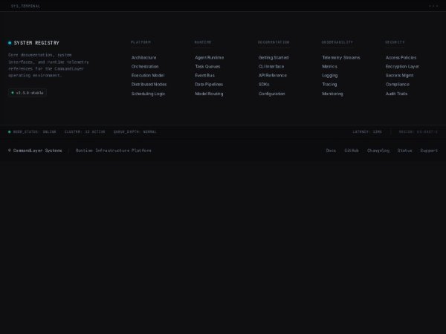The image size is (446, 334).
Task: Click Runtime Infrastructure Platform tagline
Action: coord(114,151)
